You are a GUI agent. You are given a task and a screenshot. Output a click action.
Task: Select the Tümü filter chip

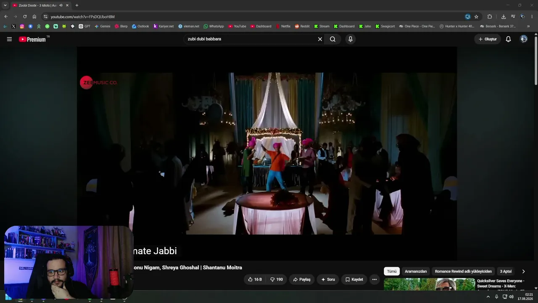[392, 271]
